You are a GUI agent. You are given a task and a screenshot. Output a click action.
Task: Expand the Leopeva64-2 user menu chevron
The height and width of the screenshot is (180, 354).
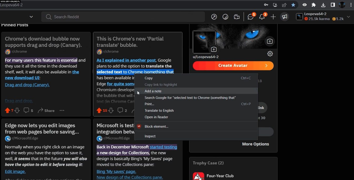(348, 17)
